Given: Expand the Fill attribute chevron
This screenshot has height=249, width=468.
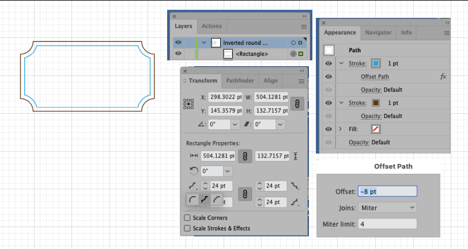Looking at the screenshot, I should point(340,129).
